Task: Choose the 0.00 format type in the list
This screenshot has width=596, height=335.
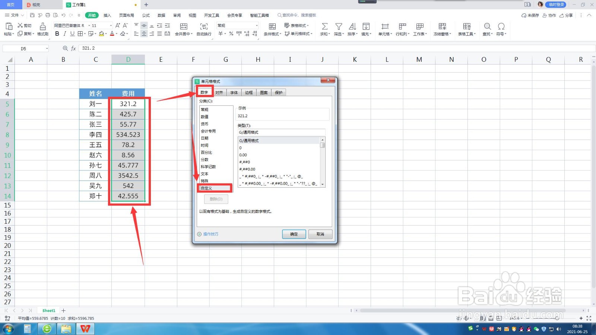Action: click(279, 155)
